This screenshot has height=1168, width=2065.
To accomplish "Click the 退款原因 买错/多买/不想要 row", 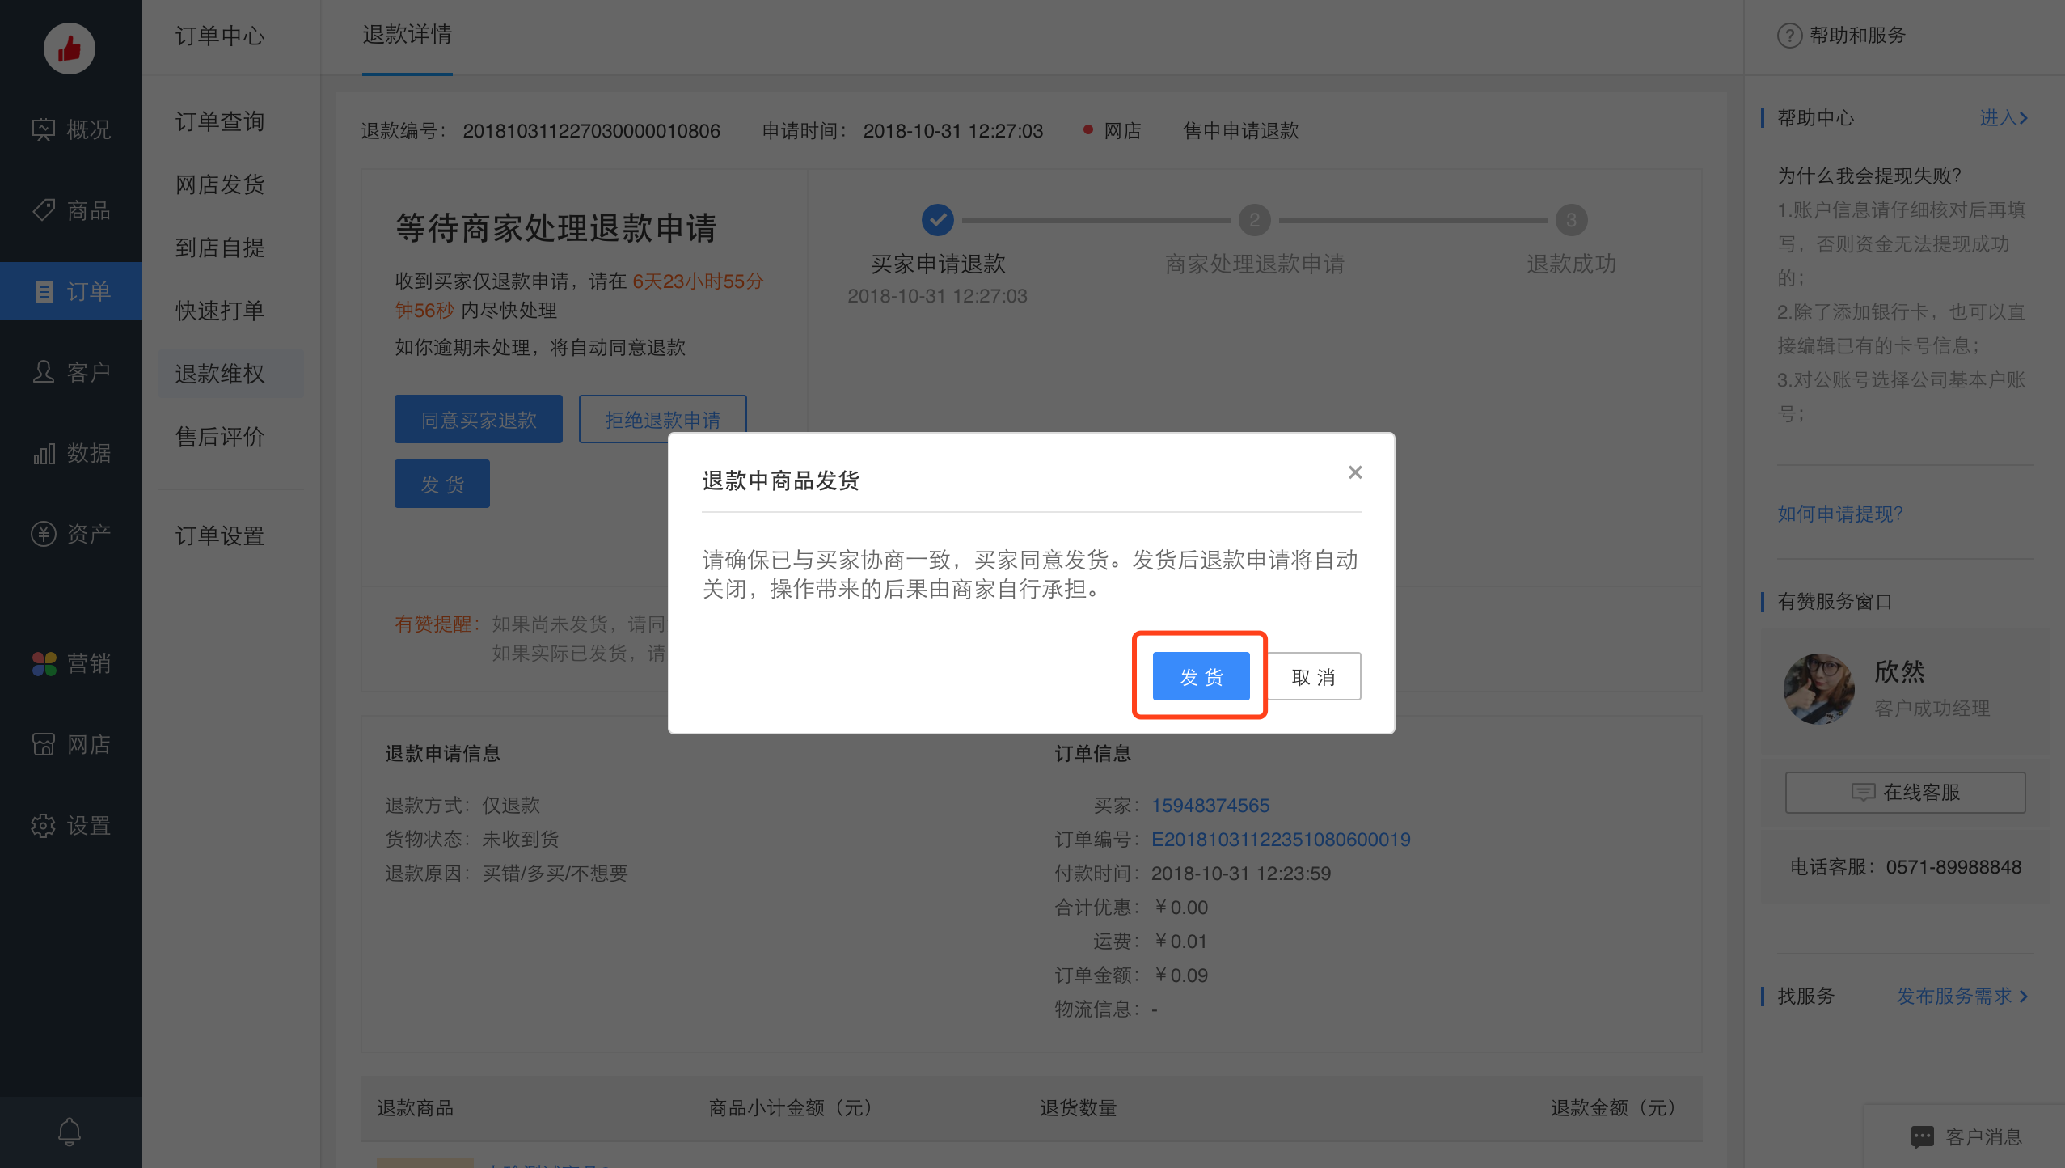I will pyautogui.click(x=507, y=874).
